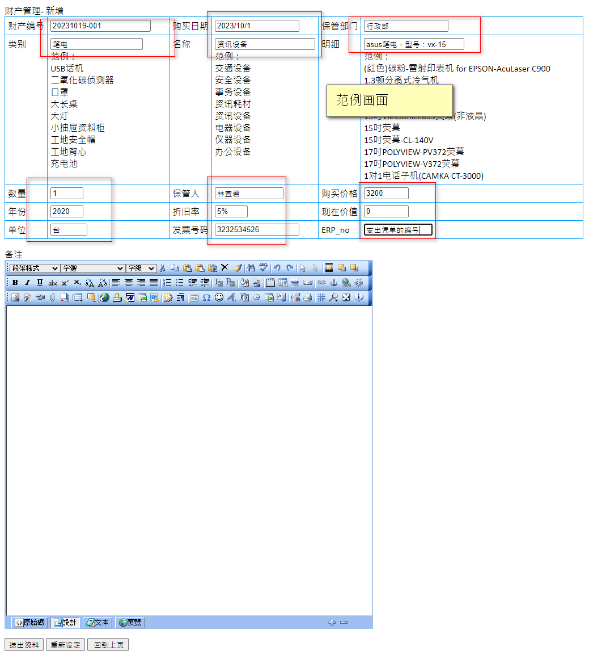Click the scissors Cut icon

[x=163, y=268]
